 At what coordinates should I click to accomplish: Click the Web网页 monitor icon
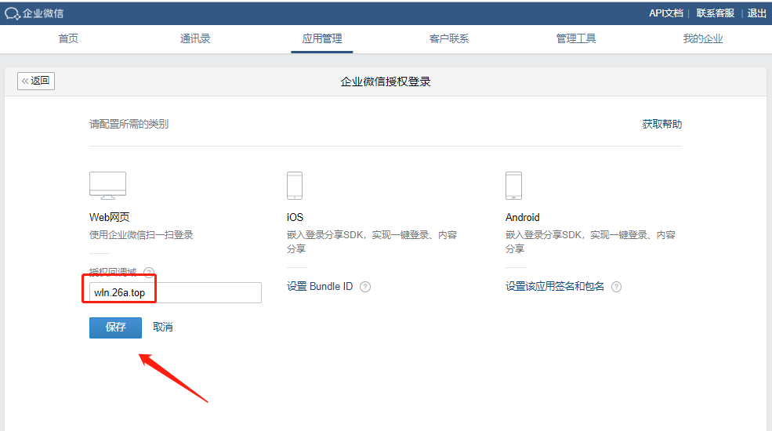(x=108, y=186)
